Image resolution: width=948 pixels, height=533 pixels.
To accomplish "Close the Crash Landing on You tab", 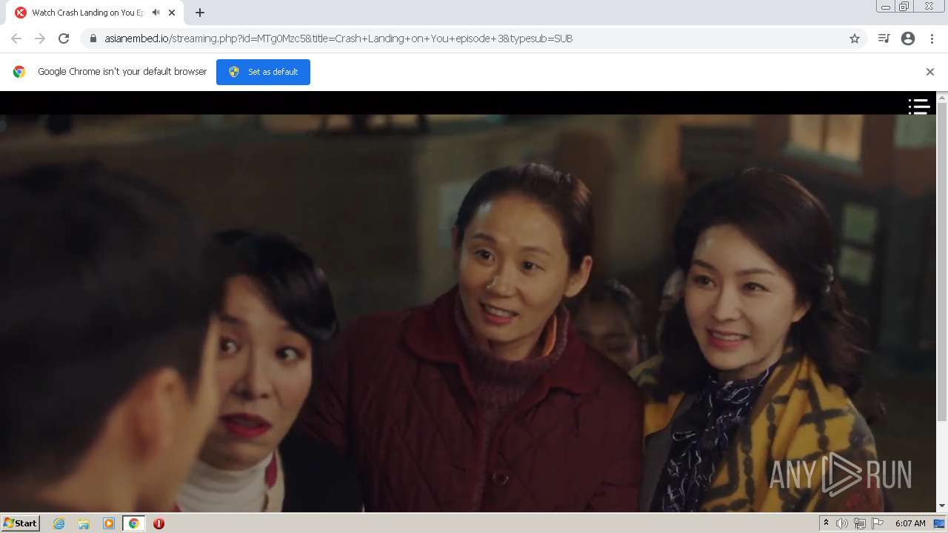I will 172,13.
